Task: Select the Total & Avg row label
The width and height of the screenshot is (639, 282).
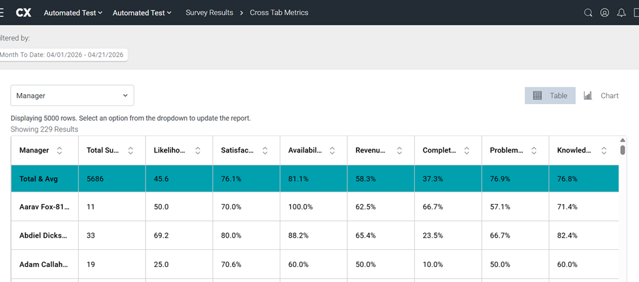Action: click(39, 179)
